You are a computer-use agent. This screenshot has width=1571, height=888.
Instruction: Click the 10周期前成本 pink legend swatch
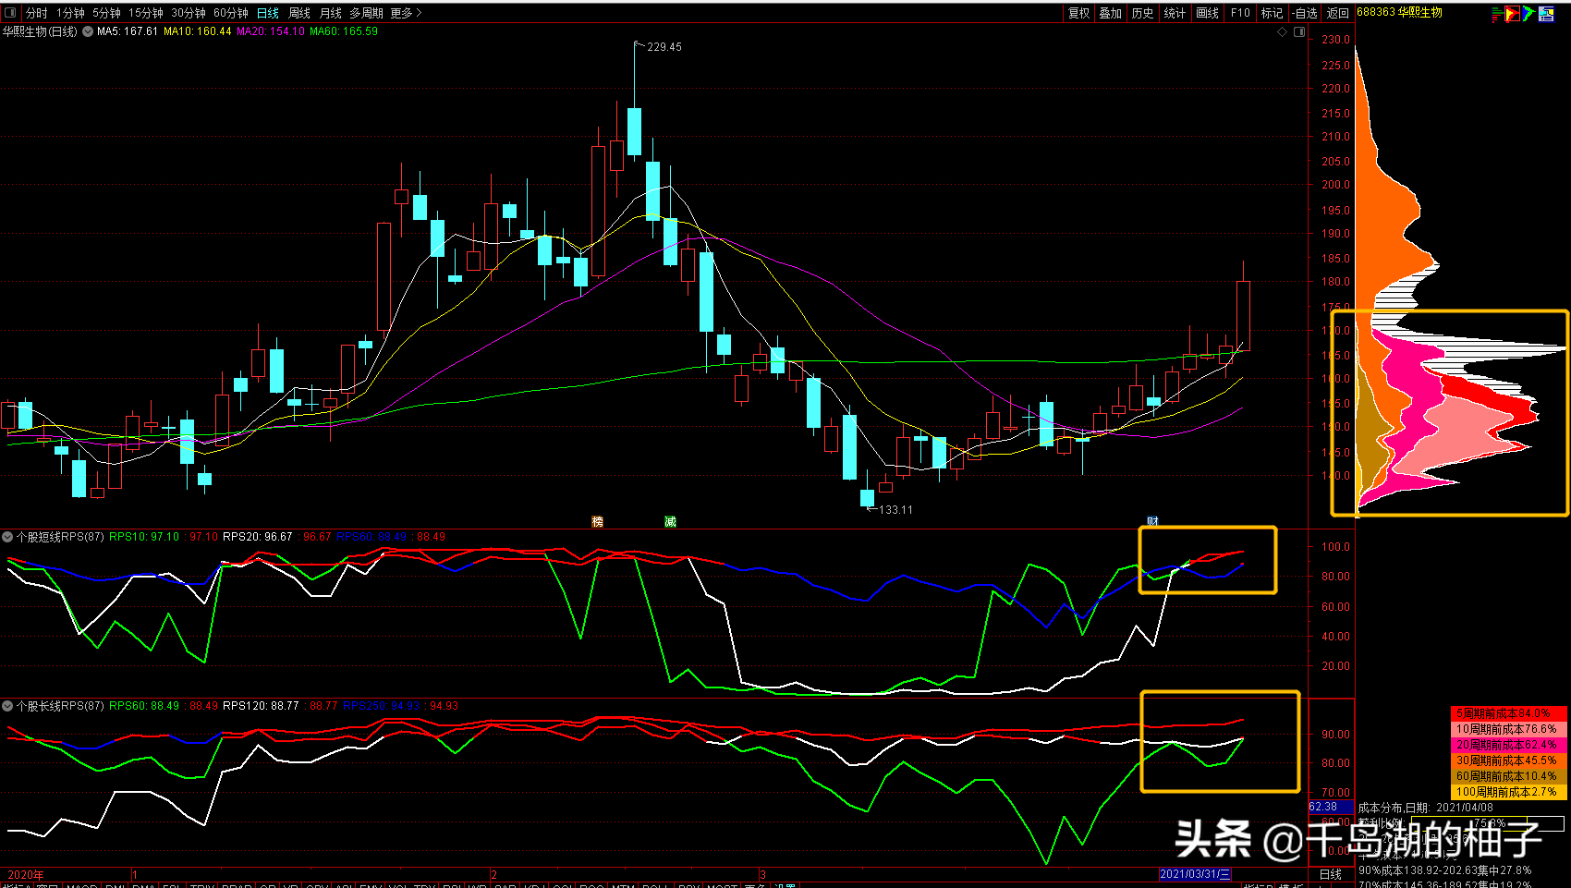point(1509,729)
